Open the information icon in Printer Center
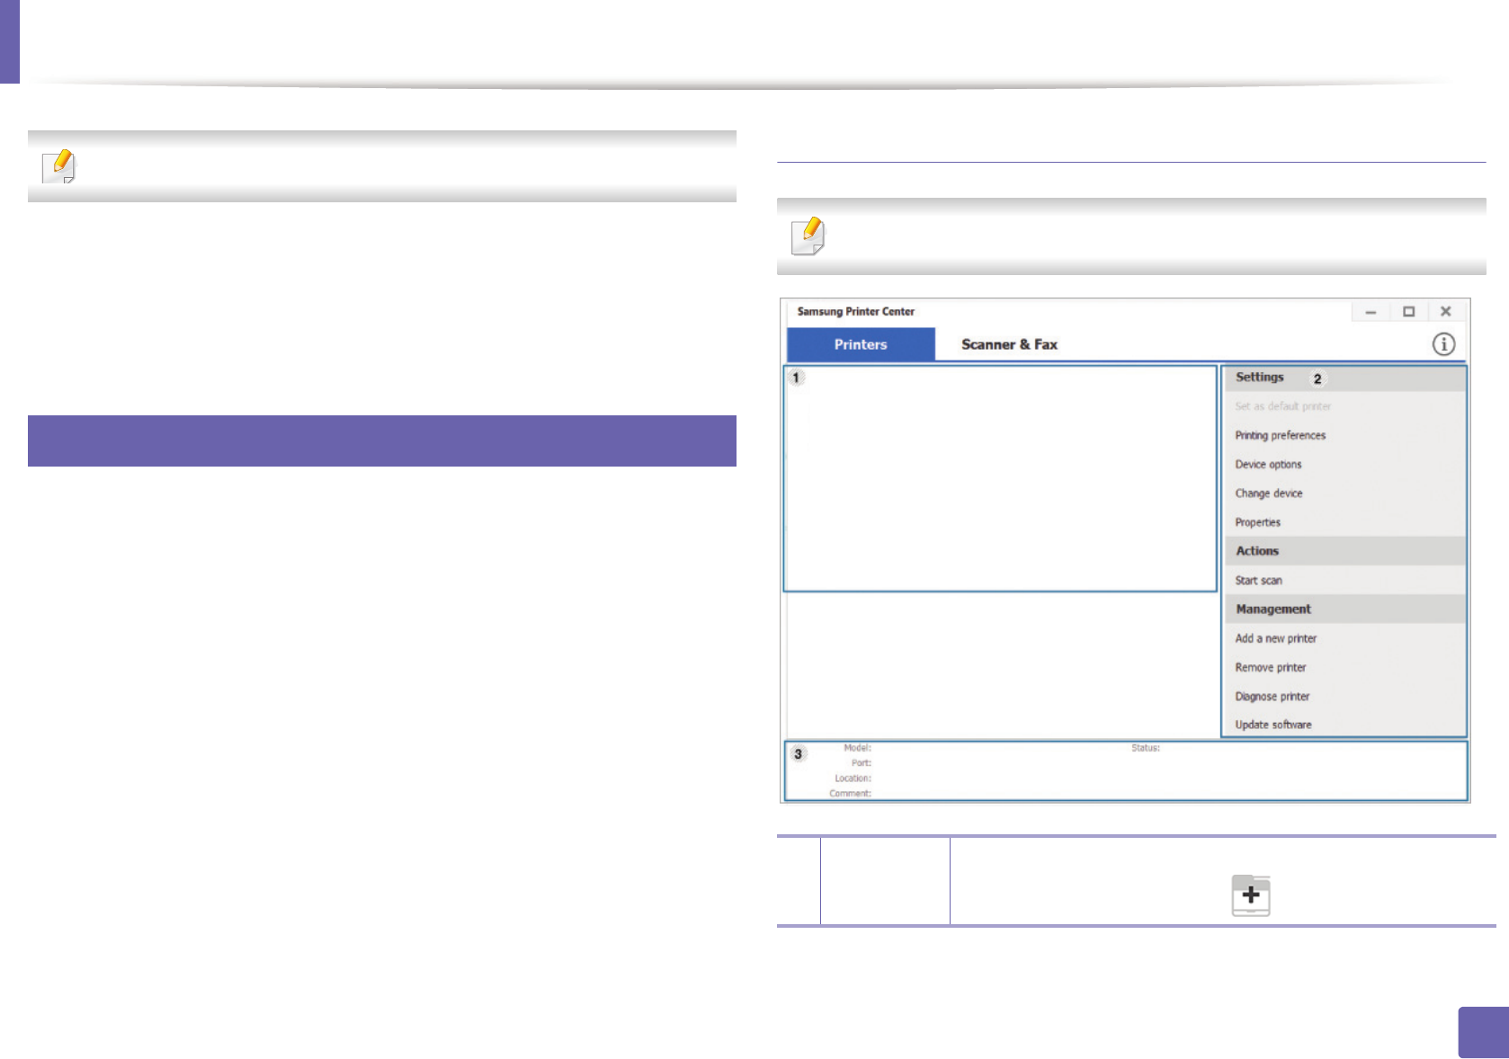The height and width of the screenshot is (1059, 1509). click(1443, 344)
